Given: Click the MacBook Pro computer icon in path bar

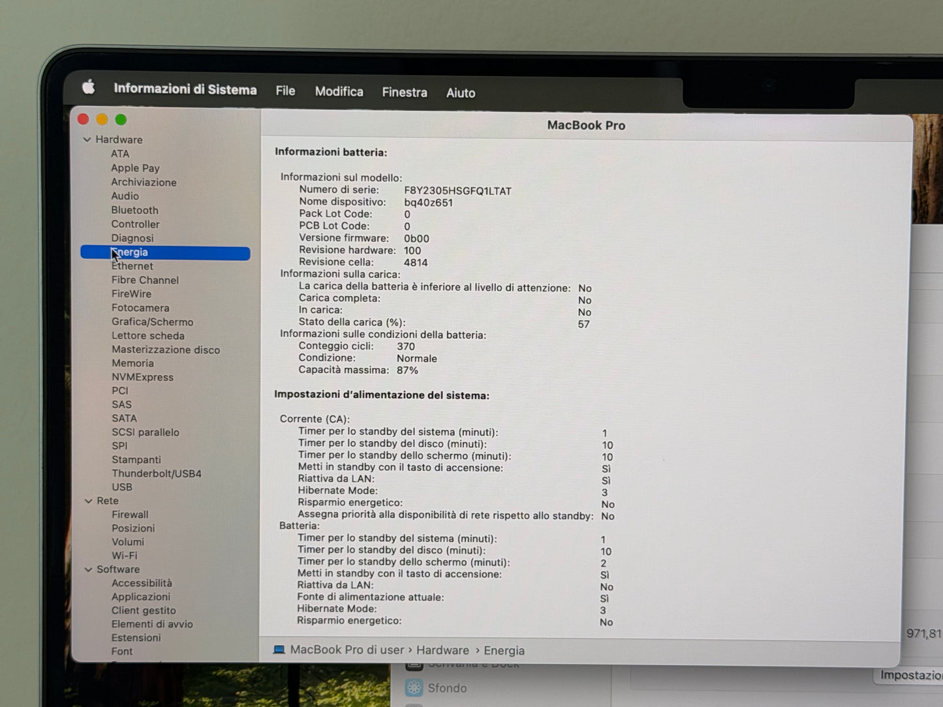Looking at the screenshot, I should point(279,650).
